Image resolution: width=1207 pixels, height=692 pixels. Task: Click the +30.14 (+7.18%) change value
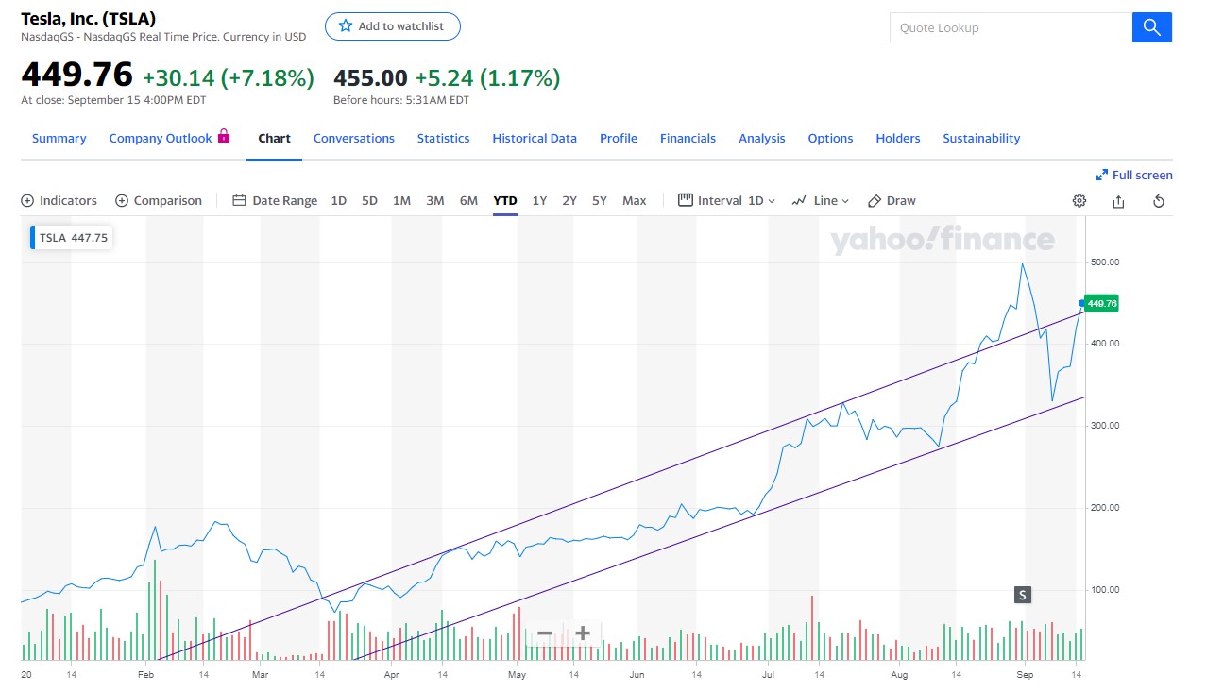(229, 77)
